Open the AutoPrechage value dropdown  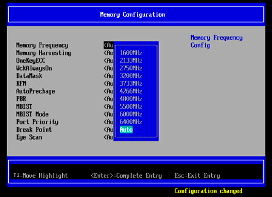point(108,91)
